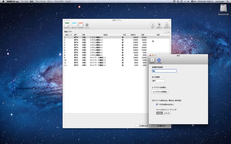Click the sync status menu bar icon

pyautogui.click(x=181, y=1)
